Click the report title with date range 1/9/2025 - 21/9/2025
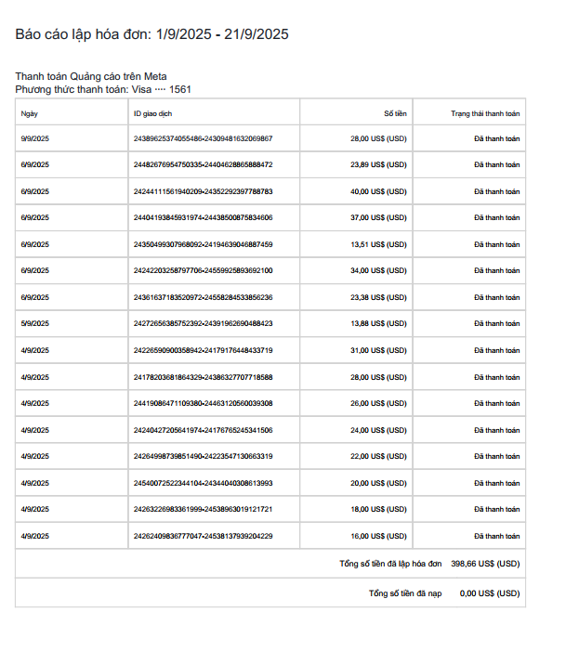Screen dimensions: 566x651 pos(151,34)
